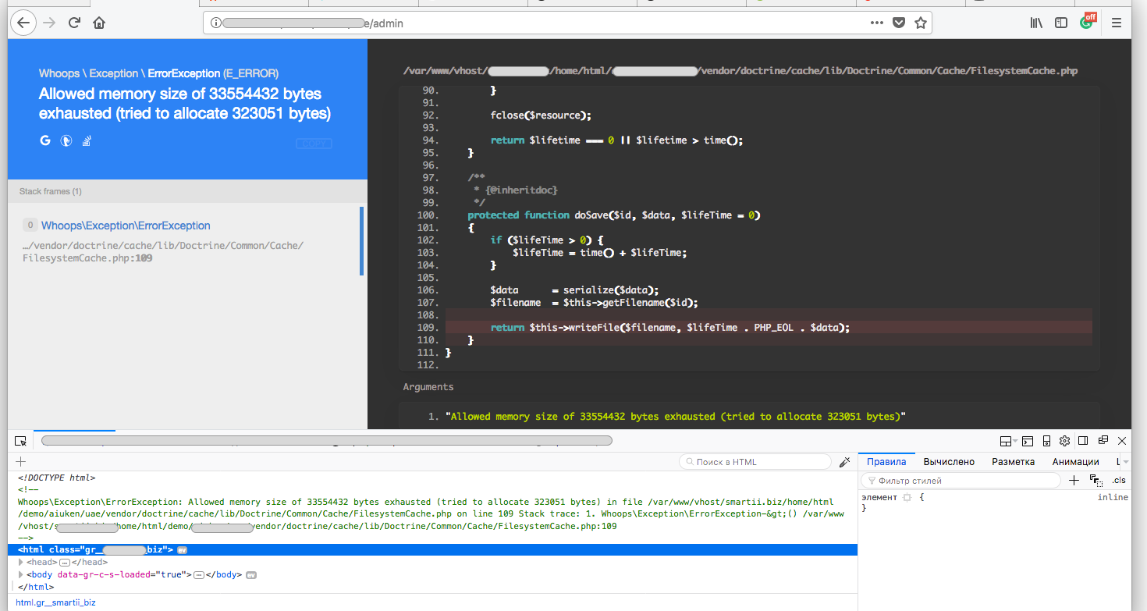Expand the head node triangle
This screenshot has width=1147, height=611.
(x=21, y=562)
